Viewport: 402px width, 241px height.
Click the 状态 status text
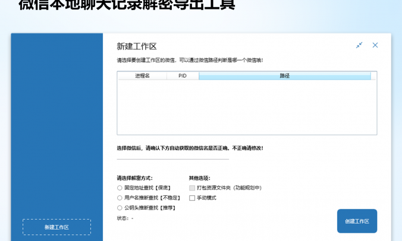125,218
